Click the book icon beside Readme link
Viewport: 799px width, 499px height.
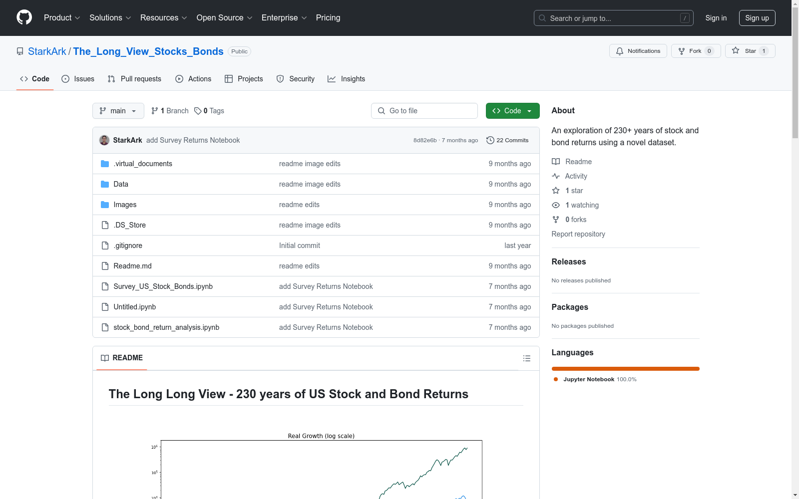coord(556,162)
